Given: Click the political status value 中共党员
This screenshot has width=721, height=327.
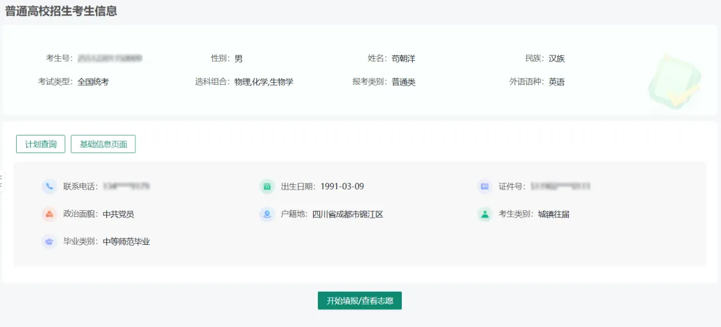Looking at the screenshot, I should 118,214.
